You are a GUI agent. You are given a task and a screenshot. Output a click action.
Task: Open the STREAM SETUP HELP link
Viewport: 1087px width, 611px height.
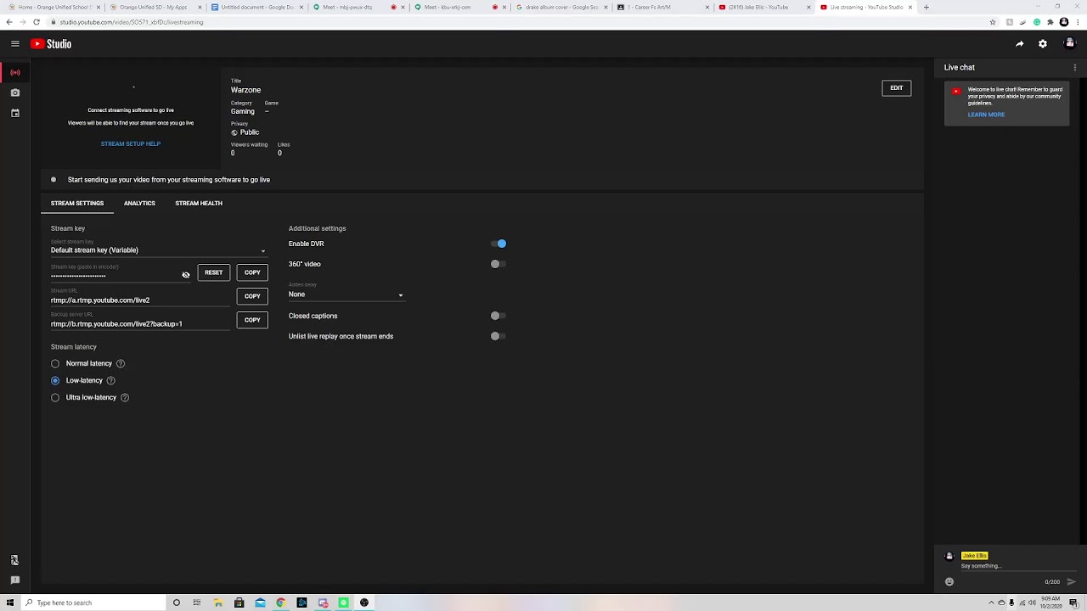(x=131, y=144)
